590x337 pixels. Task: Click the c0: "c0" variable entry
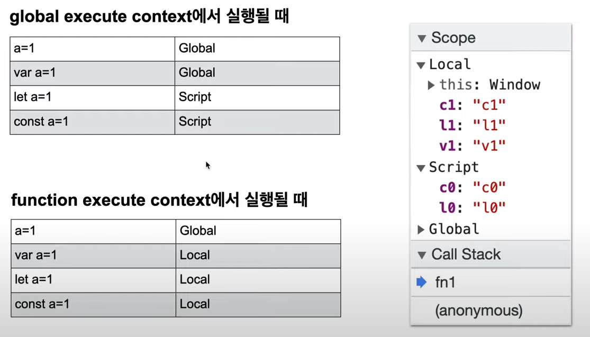tap(472, 187)
